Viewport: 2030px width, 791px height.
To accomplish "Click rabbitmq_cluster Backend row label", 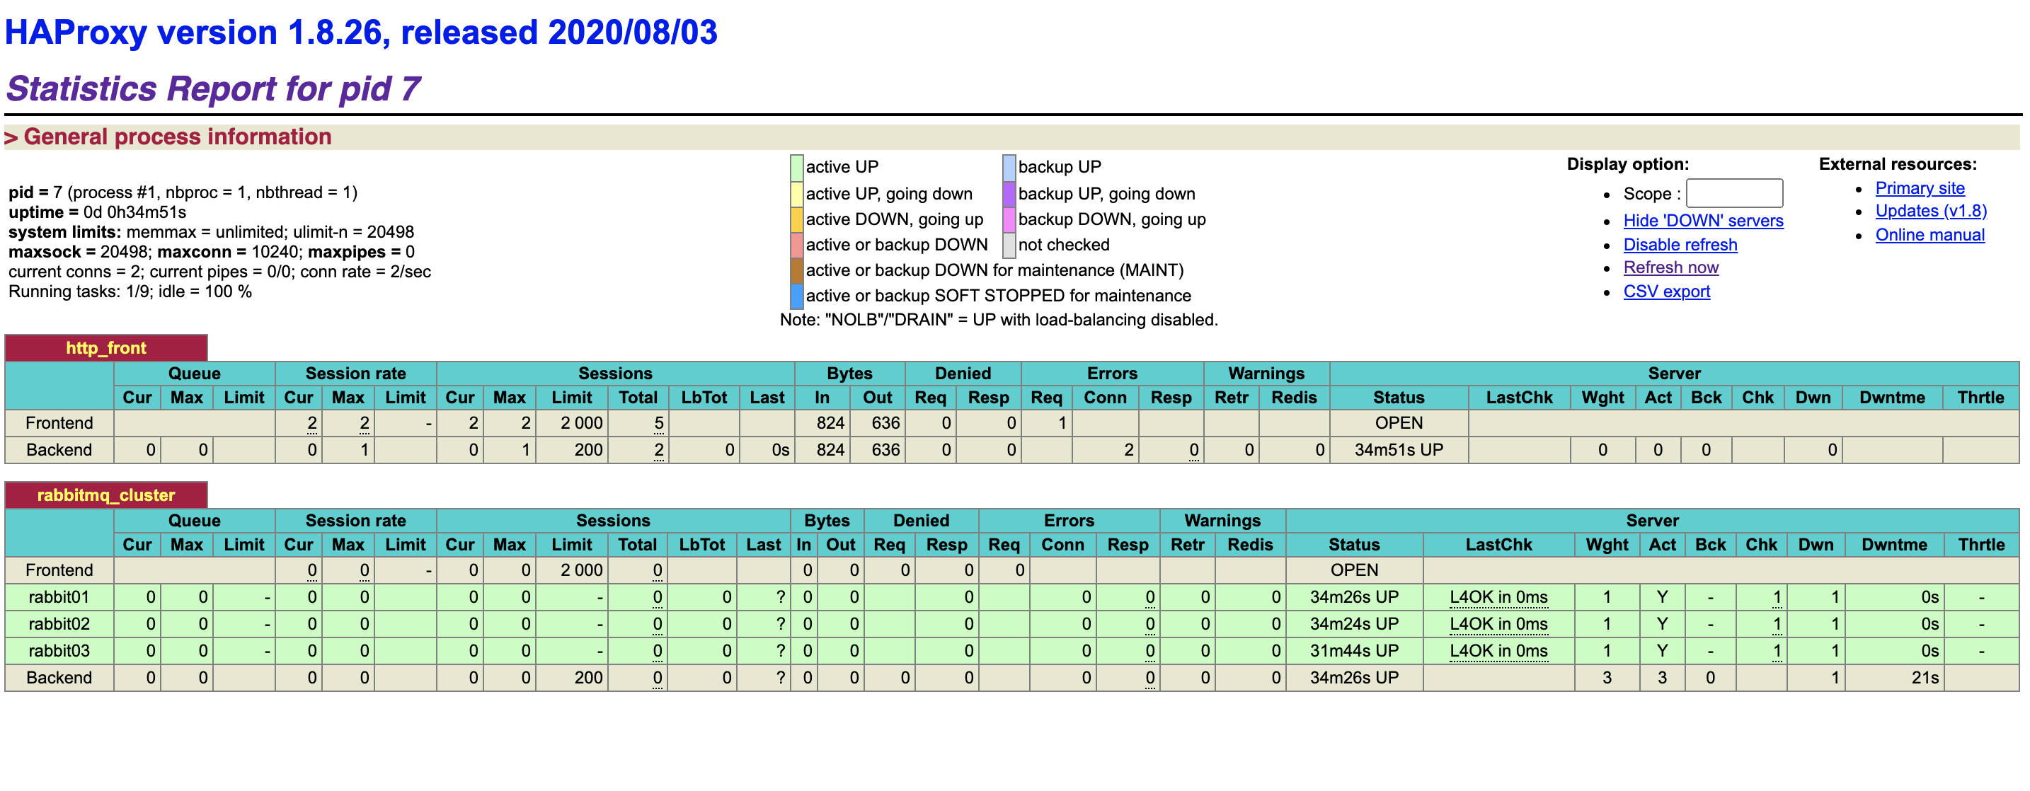I will pos(59,678).
